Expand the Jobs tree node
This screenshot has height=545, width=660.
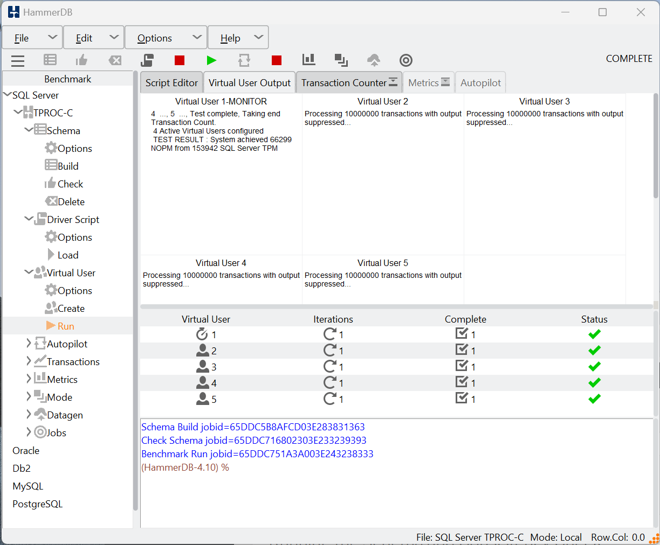click(x=29, y=432)
